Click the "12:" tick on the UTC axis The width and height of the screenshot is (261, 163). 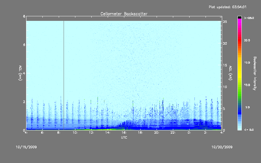(91, 133)
